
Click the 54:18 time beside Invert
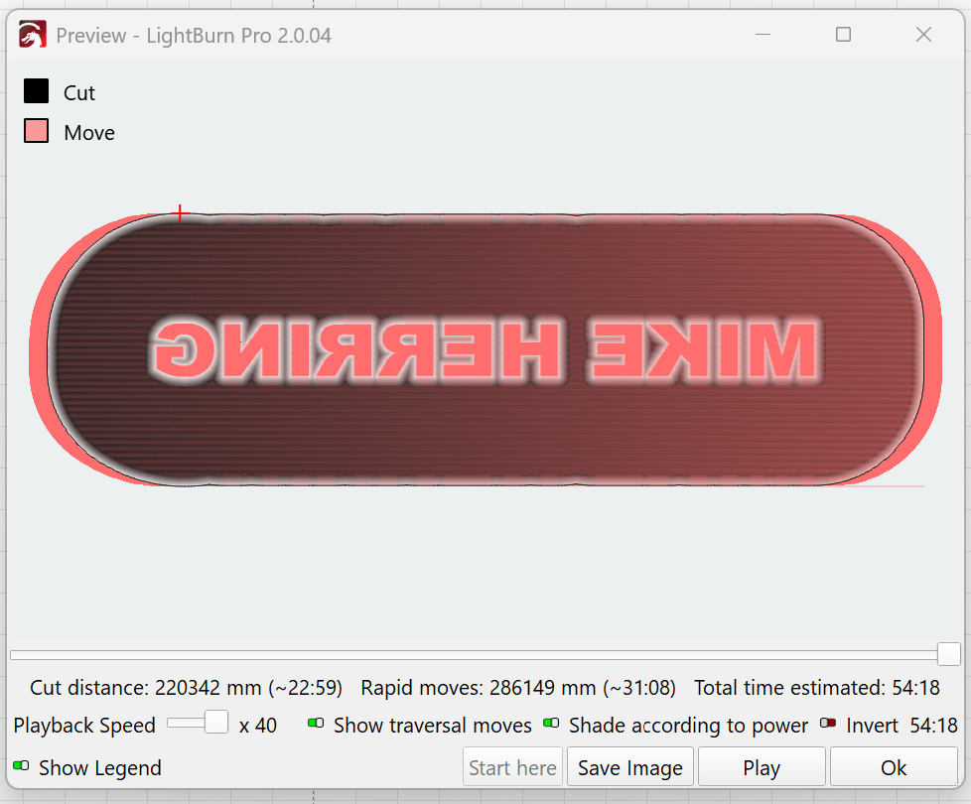[933, 726]
